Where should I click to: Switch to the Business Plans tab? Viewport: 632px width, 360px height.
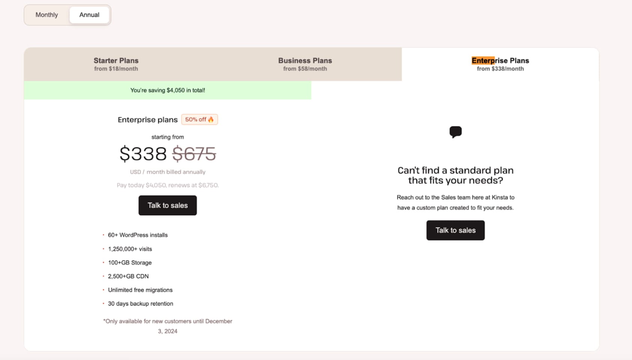[x=305, y=64]
